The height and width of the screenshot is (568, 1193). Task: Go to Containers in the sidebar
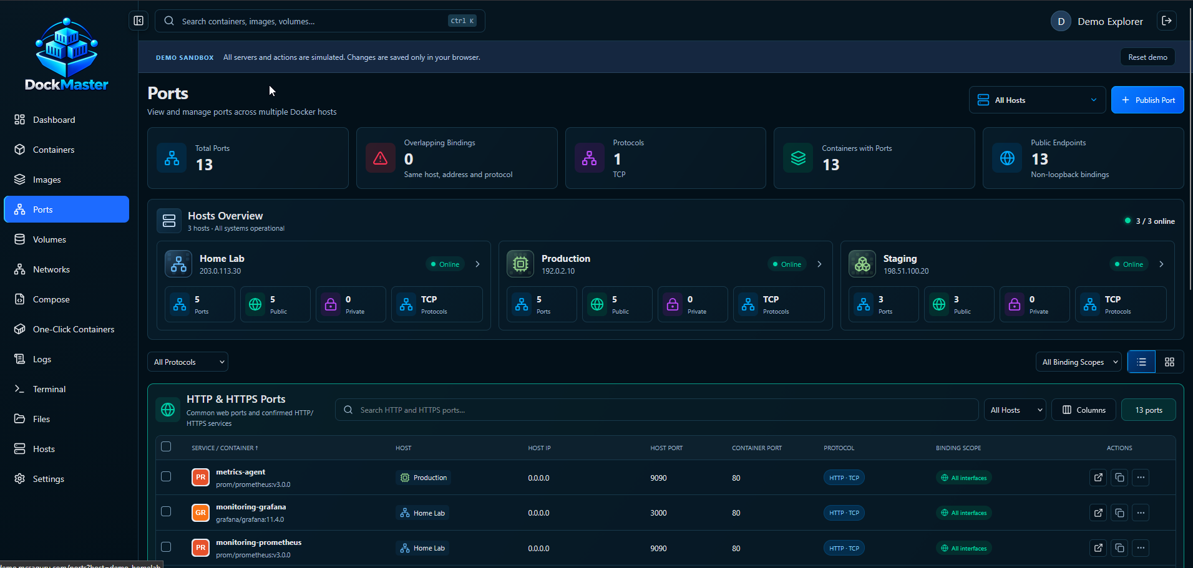point(67,150)
